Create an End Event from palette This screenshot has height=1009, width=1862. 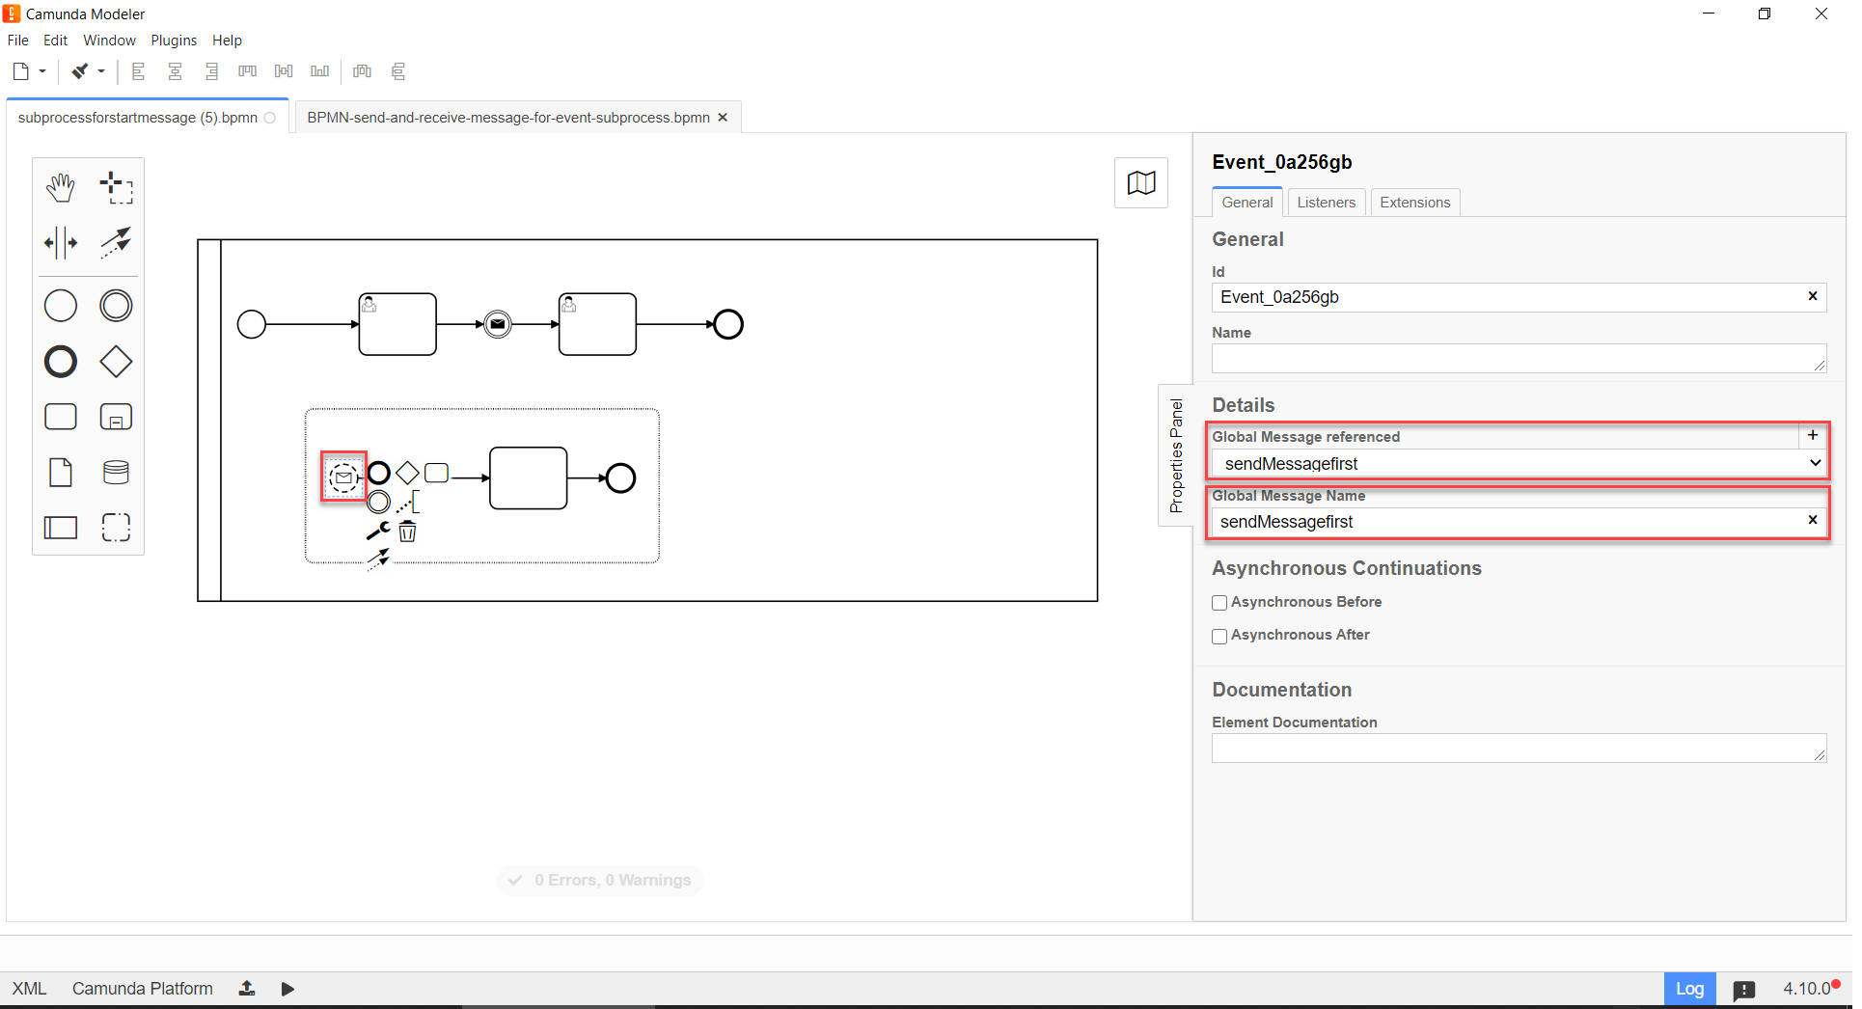pos(61,362)
